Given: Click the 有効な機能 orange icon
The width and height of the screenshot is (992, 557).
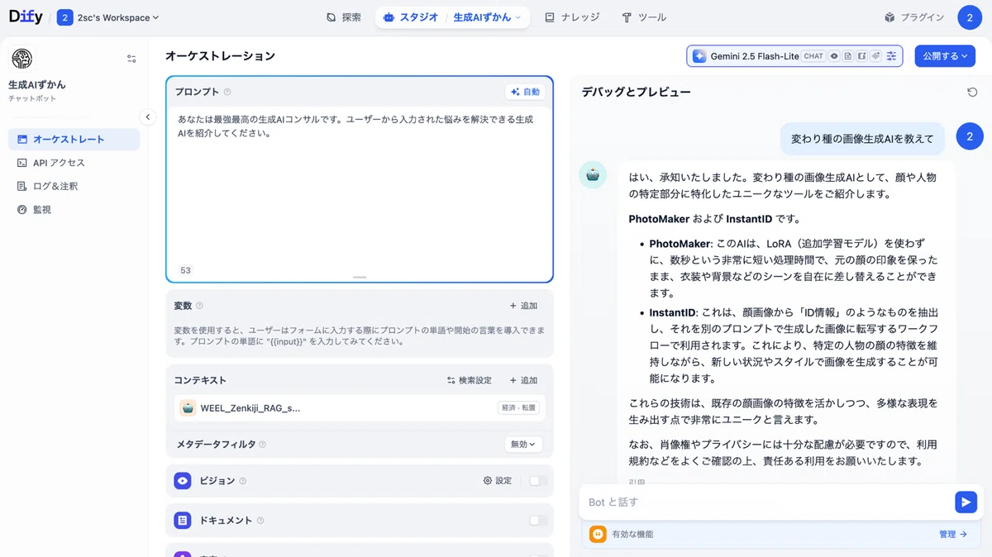Looking at the screenshot, I should 598,534.
